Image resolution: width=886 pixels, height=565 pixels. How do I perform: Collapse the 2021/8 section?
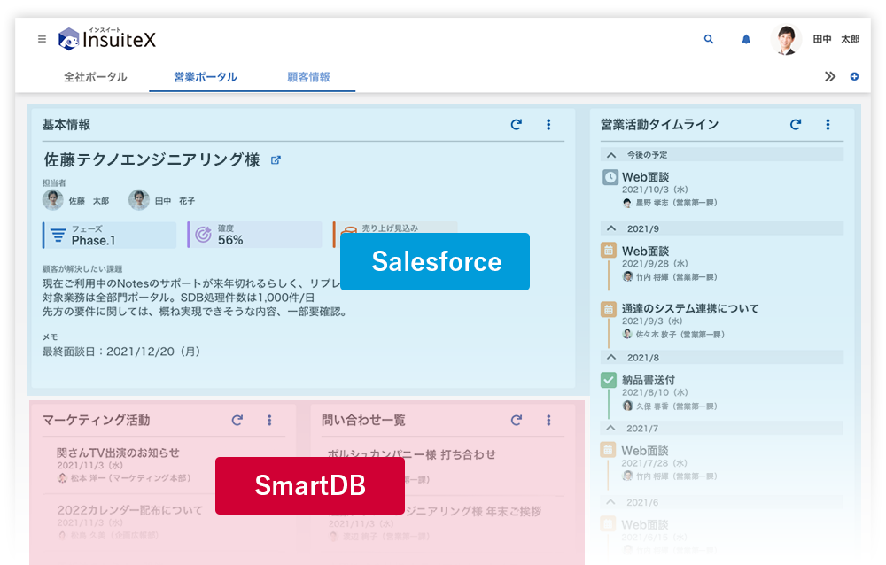pyautogui.click(x=611, y=358)
